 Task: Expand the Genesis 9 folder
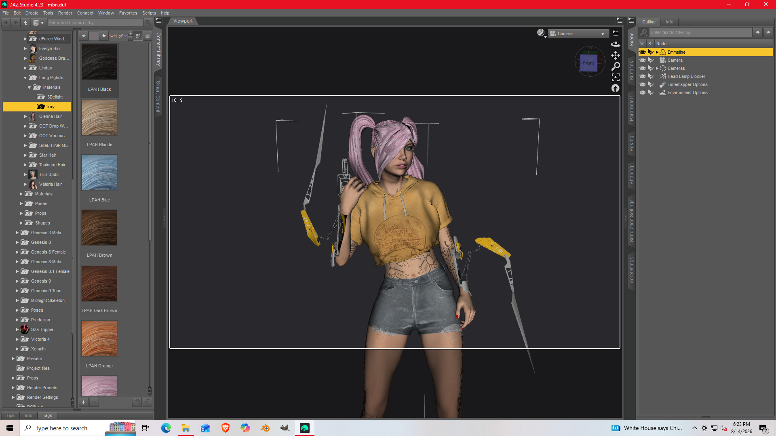[17, 281]
